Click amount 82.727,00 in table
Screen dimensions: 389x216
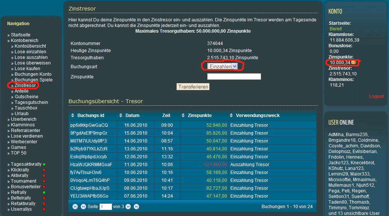point(216,188)
